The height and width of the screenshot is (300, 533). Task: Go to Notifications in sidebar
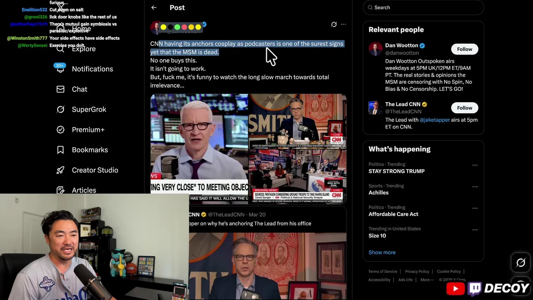[92, 69]
